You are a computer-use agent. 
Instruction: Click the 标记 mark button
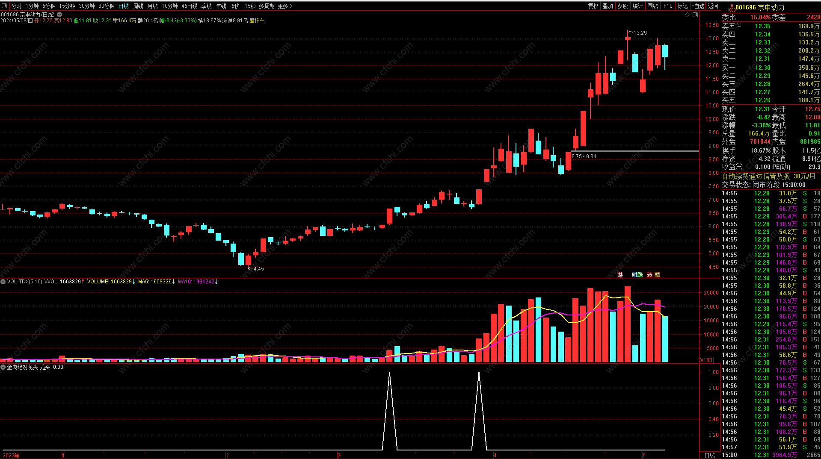point(682,6)
